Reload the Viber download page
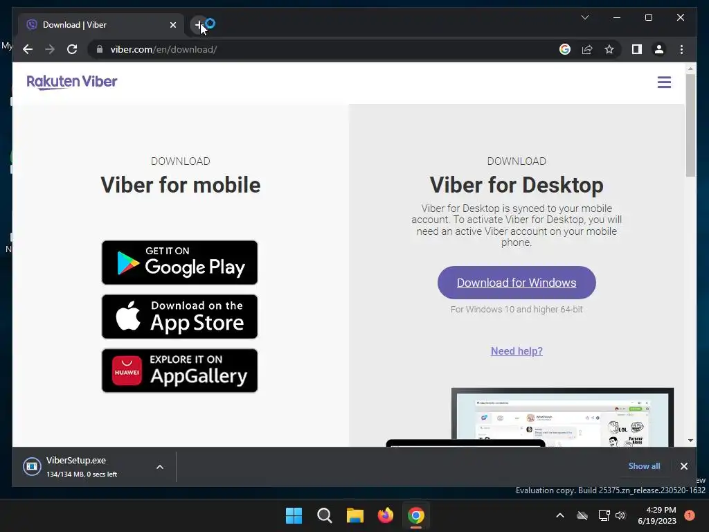 coord(72,49)
